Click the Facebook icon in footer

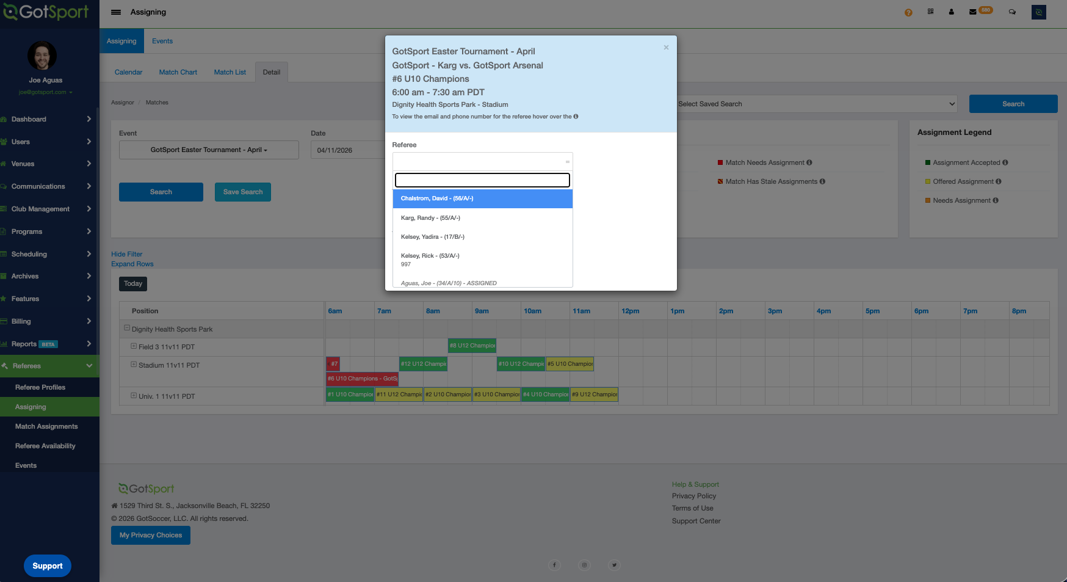point(554,565)
